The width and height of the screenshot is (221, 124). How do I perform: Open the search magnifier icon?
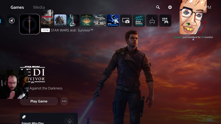pyautogui.click(x=158, y=7)
